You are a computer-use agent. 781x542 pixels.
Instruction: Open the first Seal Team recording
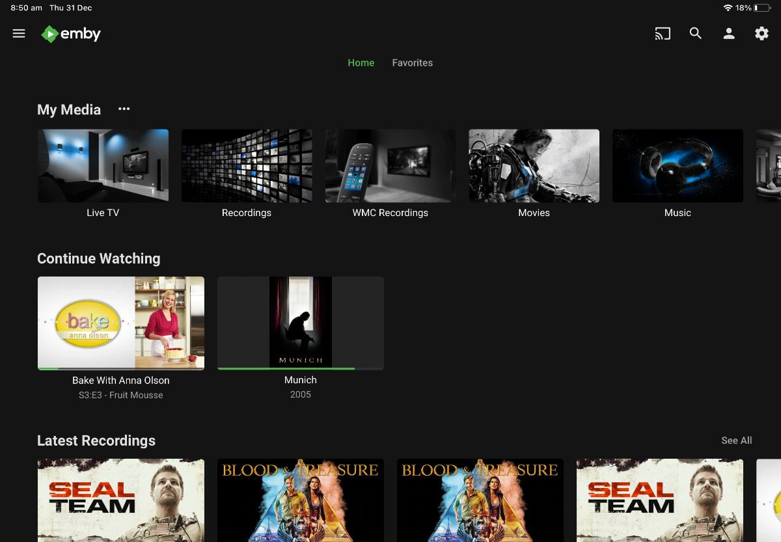pyautogui.click(x=121, y=500)
